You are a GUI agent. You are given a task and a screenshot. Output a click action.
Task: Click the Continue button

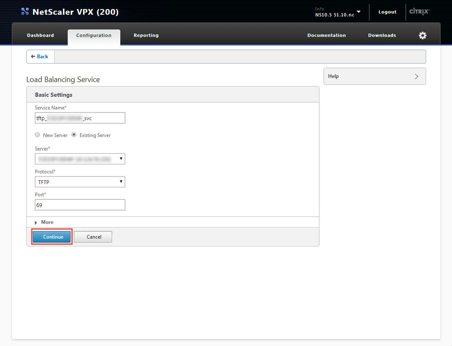pyautogui.click(x=52, y=237)
